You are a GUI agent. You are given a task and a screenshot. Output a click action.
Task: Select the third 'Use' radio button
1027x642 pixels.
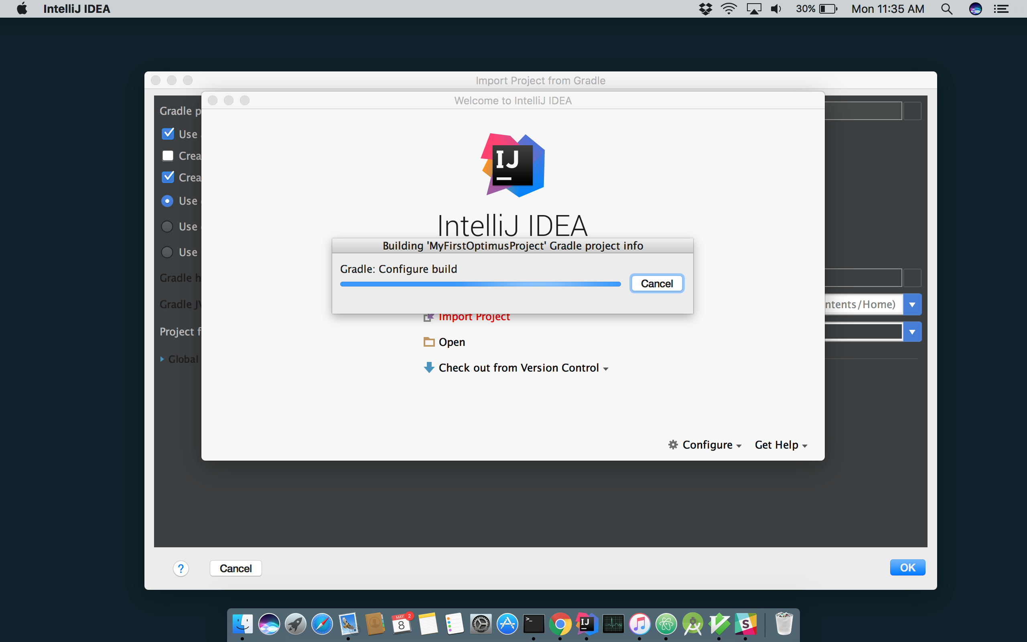click(x=167, y=252)
